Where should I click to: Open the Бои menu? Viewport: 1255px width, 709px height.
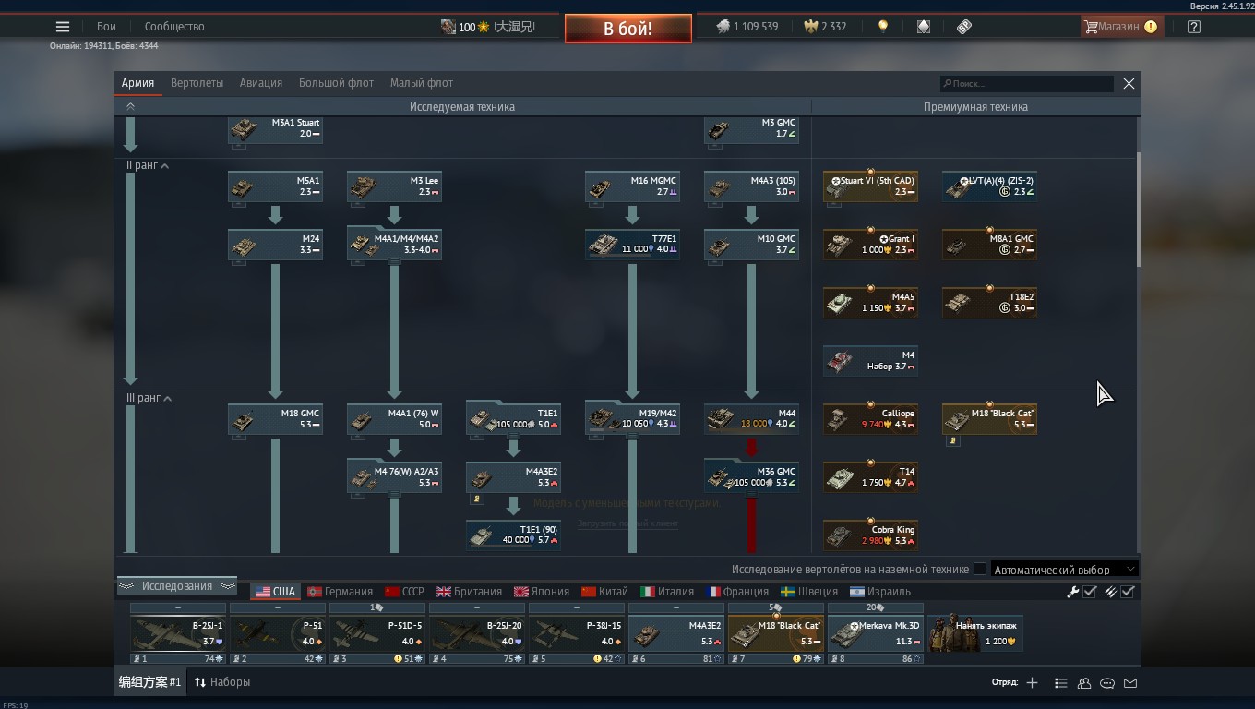106,27
